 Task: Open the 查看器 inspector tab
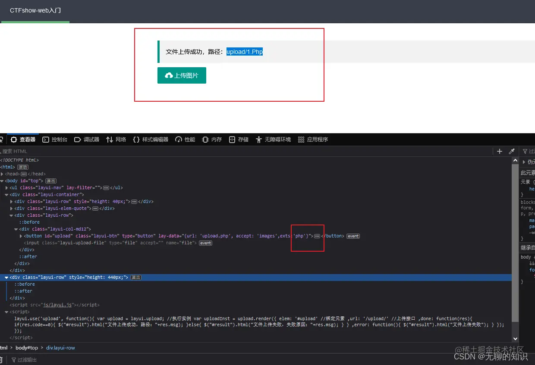click(x=23, y=140)
